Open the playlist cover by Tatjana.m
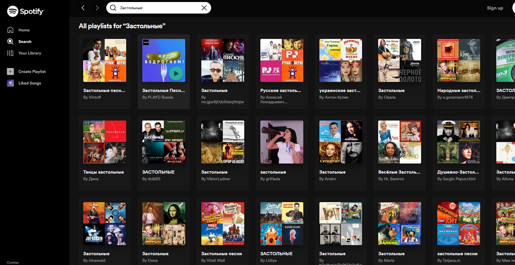 point(459,223)
